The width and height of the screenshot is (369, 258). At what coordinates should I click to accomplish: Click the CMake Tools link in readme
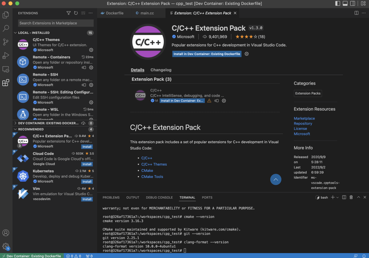click(x=152, y=177)
